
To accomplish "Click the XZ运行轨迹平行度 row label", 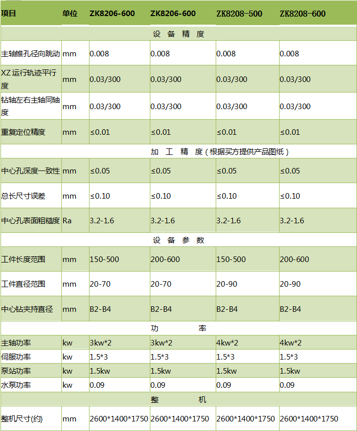I will pos(29,79).
